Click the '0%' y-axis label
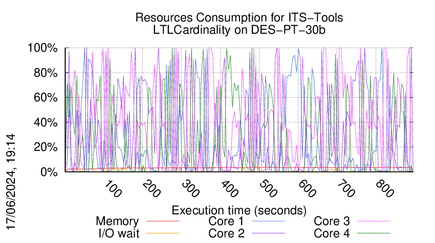 coord(49,172)
